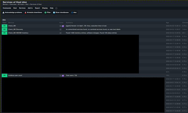Screen dimensions: 188x113
Task: Click OK state badge of Check_MK Discovery
Action: pyautogui.click(x=4, y=29)
